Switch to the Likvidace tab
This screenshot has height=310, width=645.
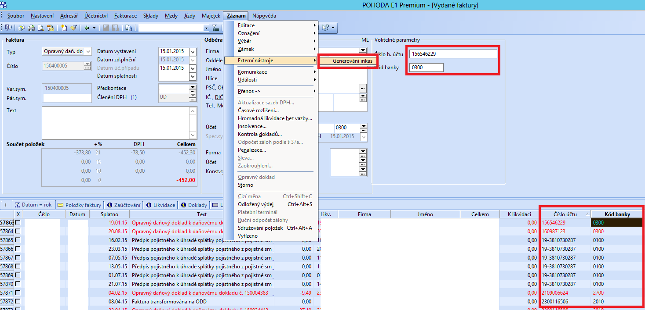[161, 205]
